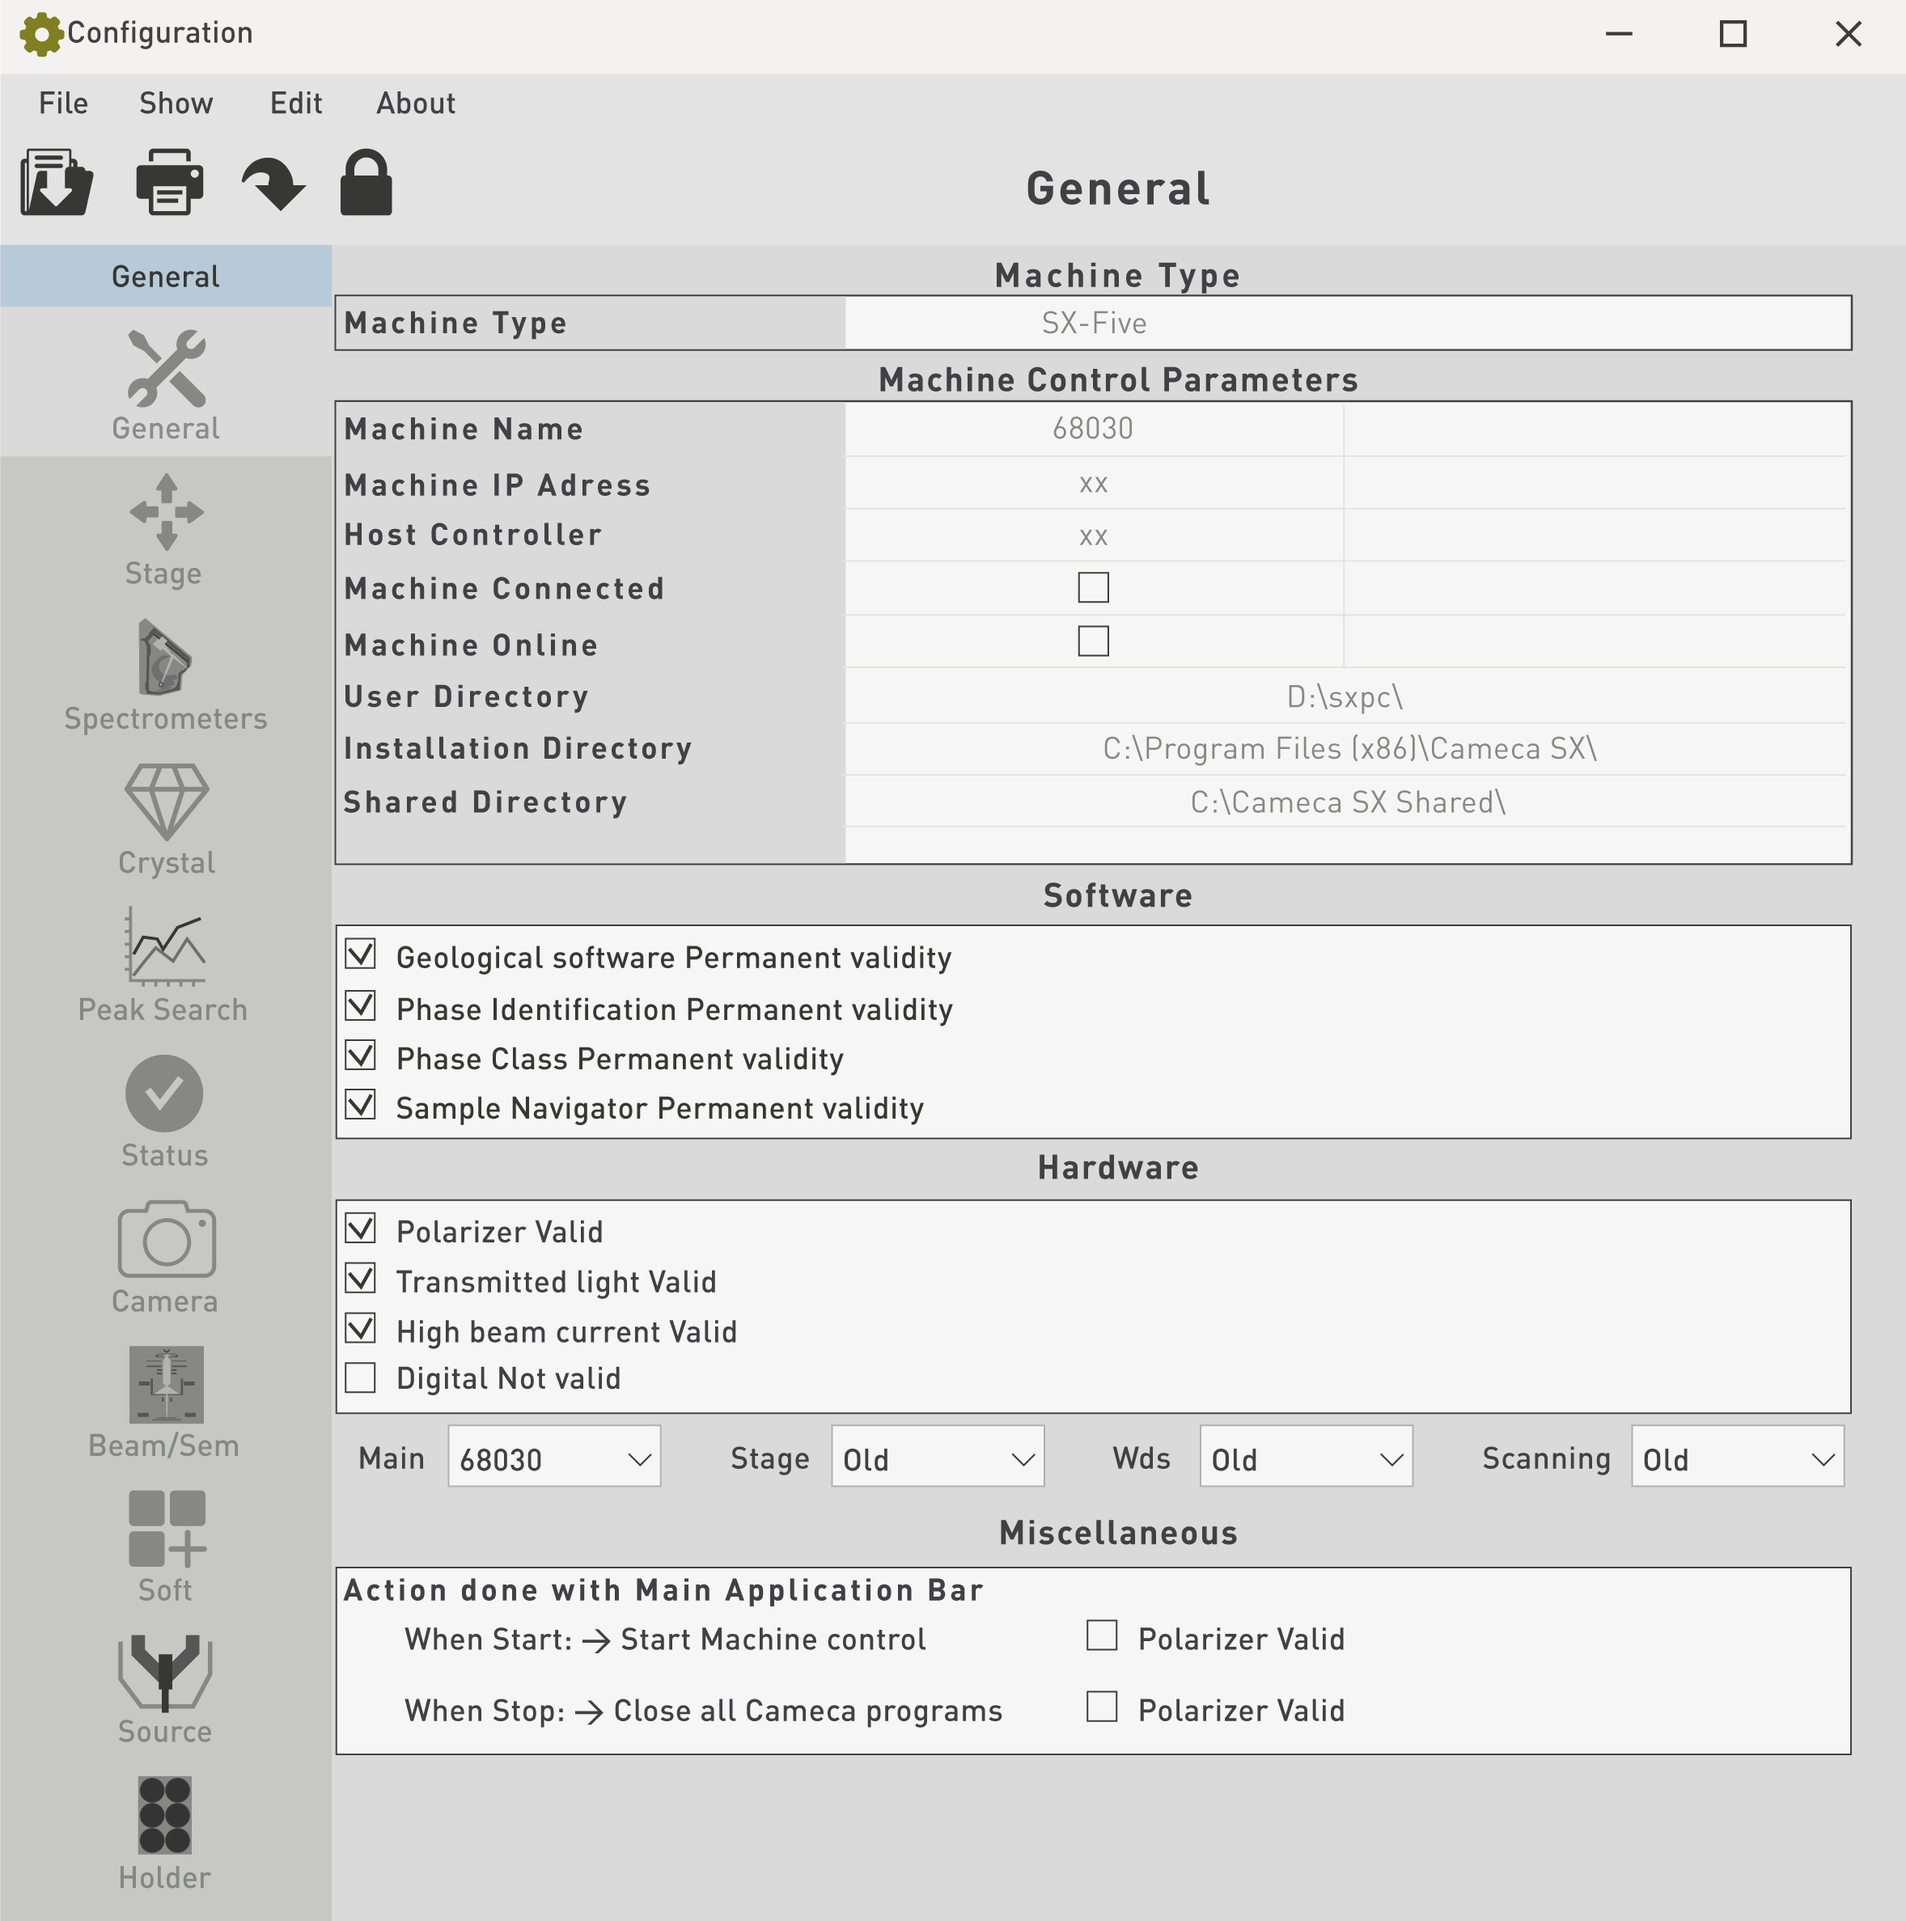
Task: Check the Digital Not valid box
Action: (361, 1379)
